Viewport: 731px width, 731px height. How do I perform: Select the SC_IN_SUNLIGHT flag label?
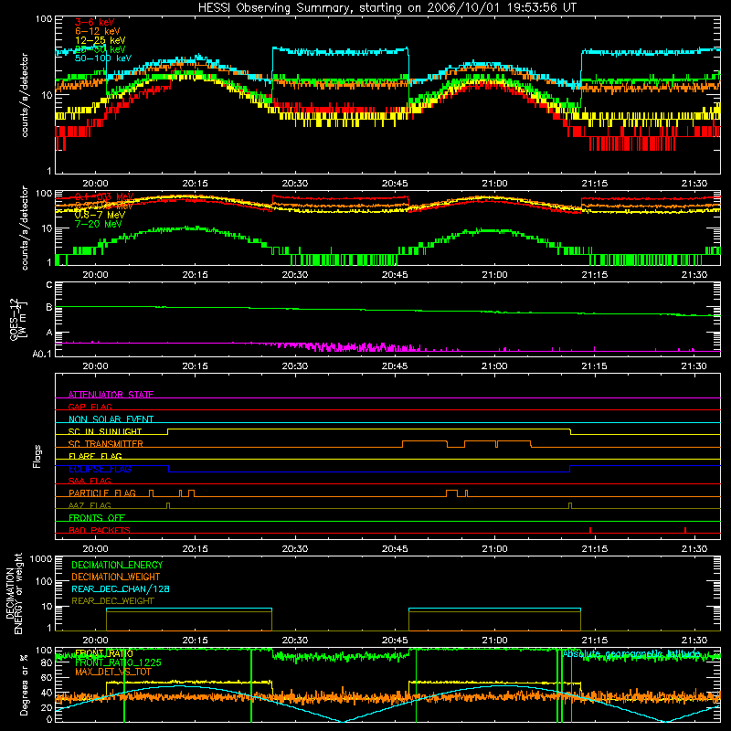[x=105, y=431]
